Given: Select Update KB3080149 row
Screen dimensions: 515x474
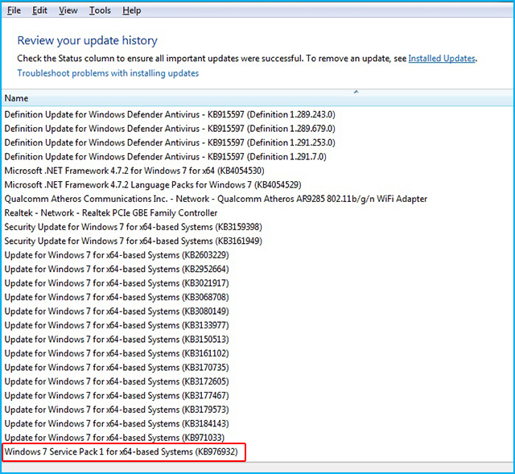Looking at the screenshot, I should [x=117, y=311].
